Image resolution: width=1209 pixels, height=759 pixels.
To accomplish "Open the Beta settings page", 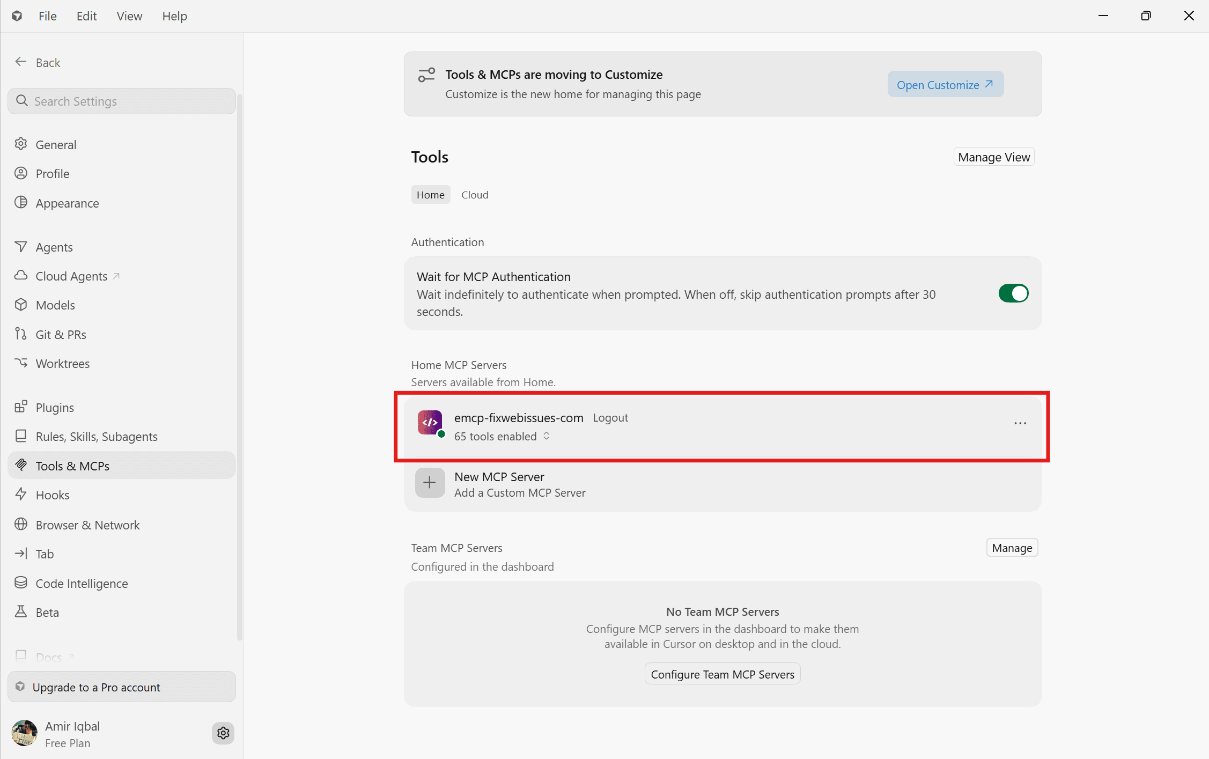I will (x=122, y=612).
